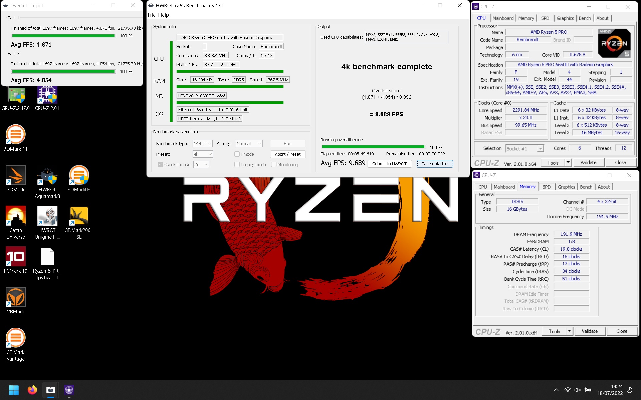Click Tools button in upper CPU-Z
641x400 pixels.
click(553, 163)
